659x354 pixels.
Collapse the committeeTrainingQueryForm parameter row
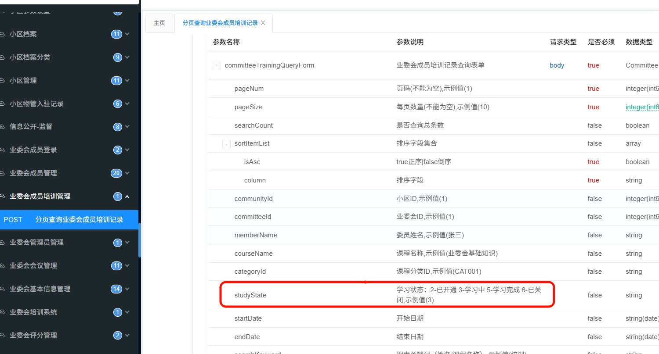click(x=217, y=66)
